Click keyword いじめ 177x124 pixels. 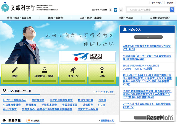click(101, 105)
